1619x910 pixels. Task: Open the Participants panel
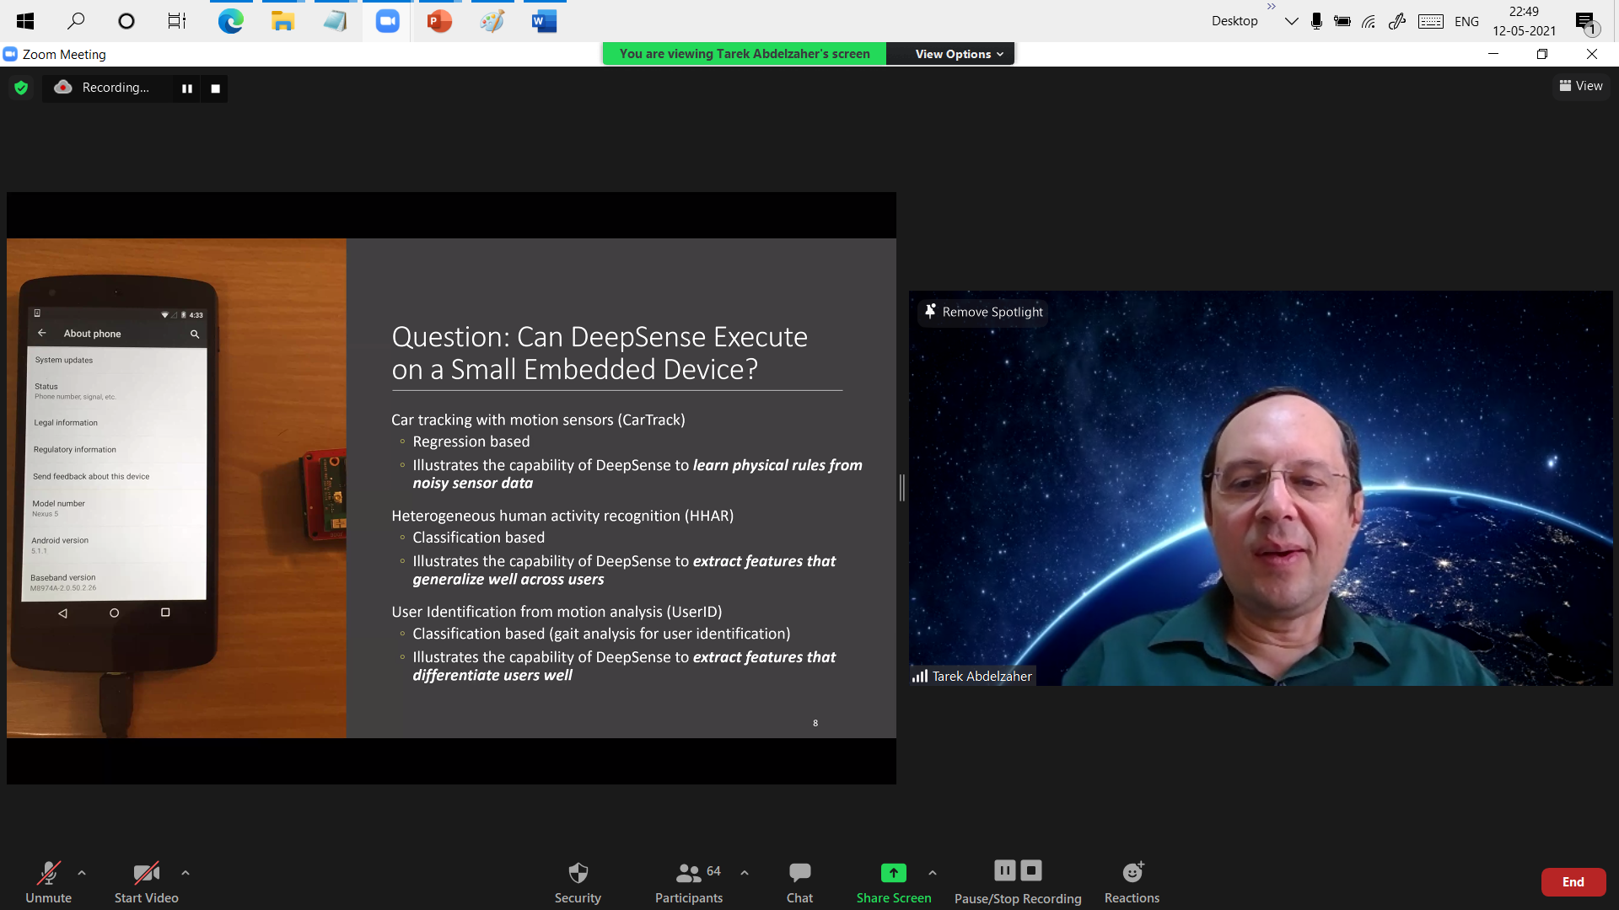(689, 881)
